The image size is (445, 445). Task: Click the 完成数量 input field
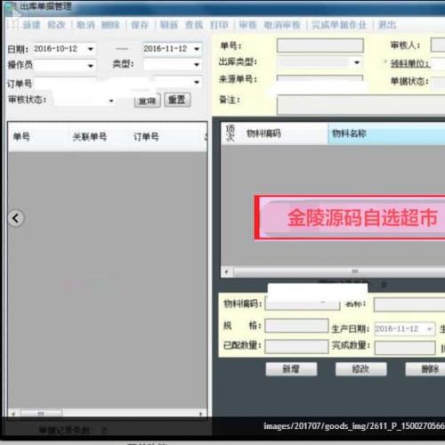pyautogui.click(x=405, y=347)
